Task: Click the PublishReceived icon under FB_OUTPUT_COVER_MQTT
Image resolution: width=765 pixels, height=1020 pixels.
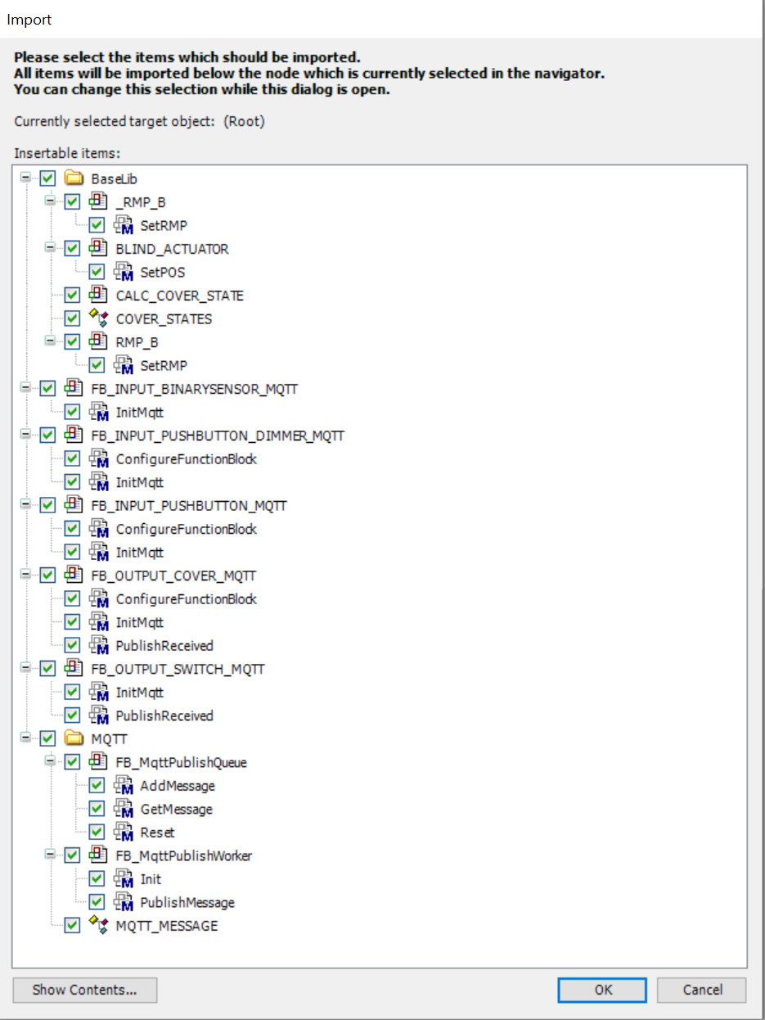Action: [98, 645]
